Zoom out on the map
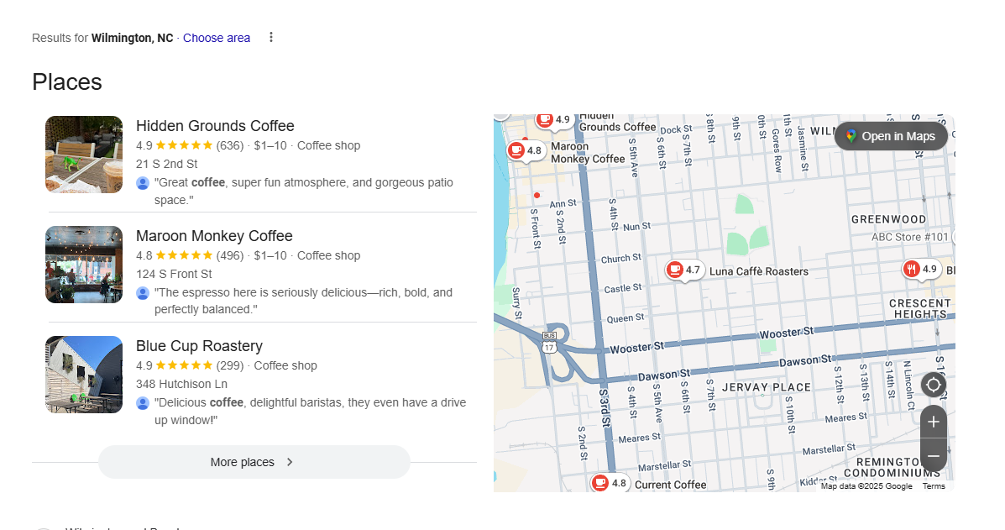The height and width of the screenshot is (530, 1005). pos(933,456)
